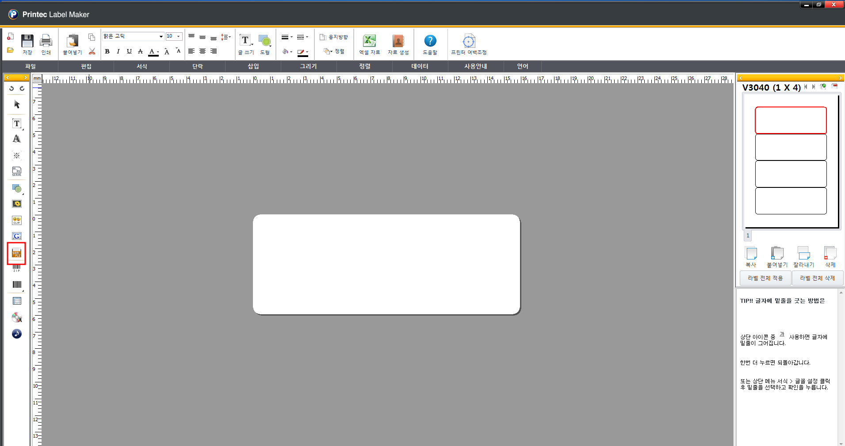This screenshot has width=845, height=446.
Task: Create a new document with the new-file icon
Action: tap(10, 37)
